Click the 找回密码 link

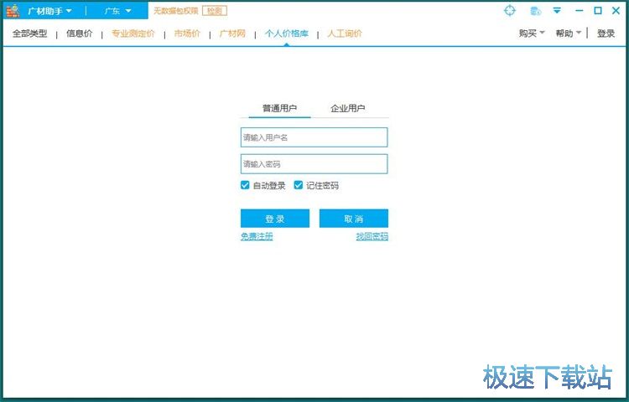click(x=372, y=237)
